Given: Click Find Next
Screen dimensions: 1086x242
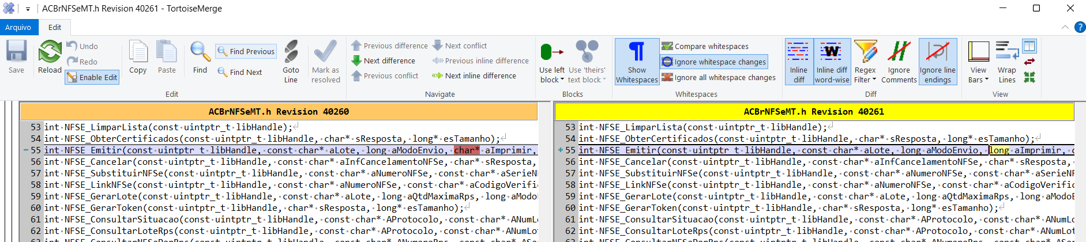Looking at the screenshot, I should click(x=240, y=72).
